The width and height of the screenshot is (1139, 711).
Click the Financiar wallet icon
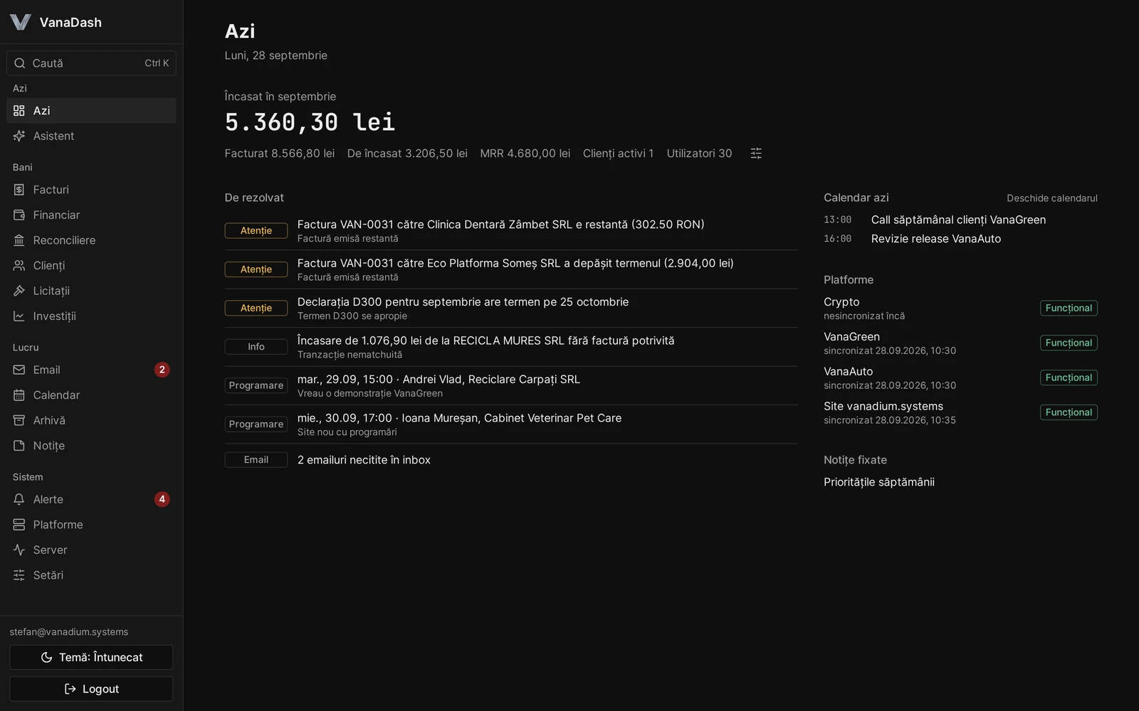(x=19, y=215)
